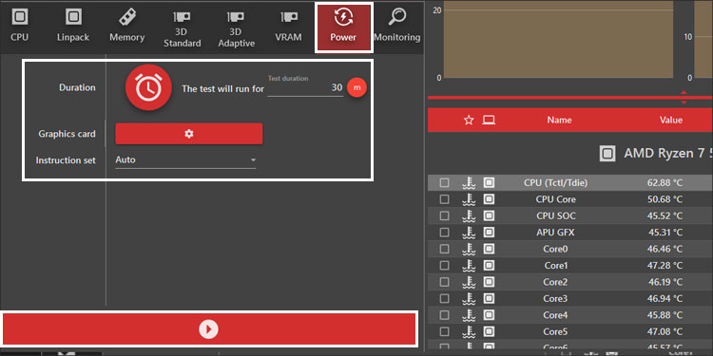
Task: Check the Core4 checkbox
Action: 444,315
